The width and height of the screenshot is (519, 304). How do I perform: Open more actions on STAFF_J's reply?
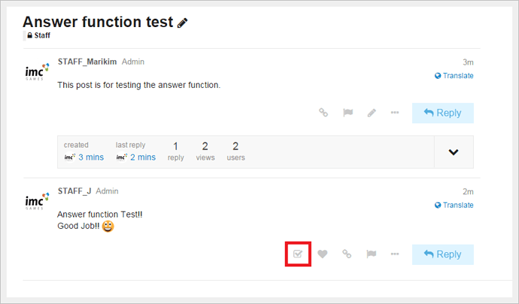[x=395, y=254]
